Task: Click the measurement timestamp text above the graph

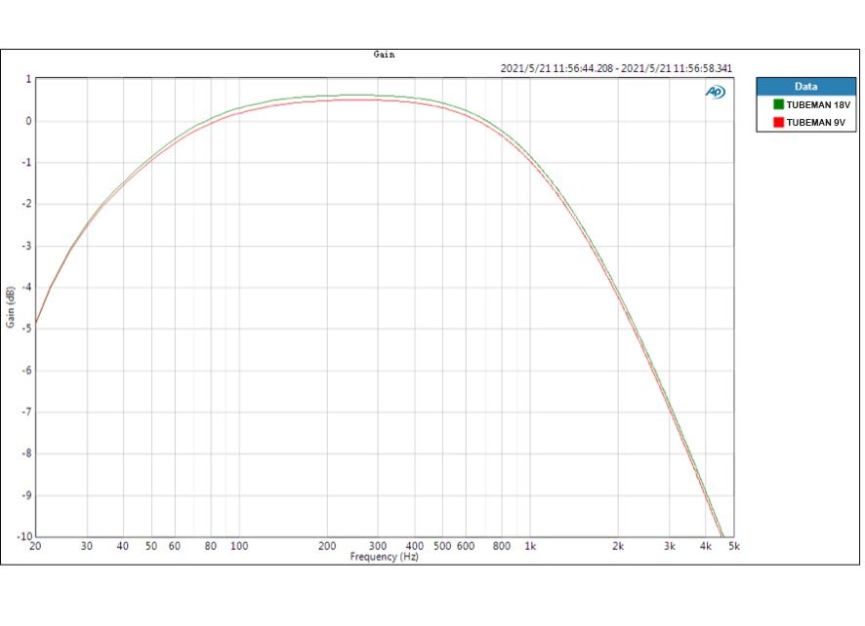Action: pos(616,68)
